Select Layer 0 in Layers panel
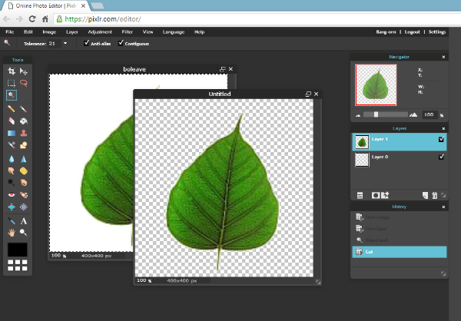 [x=400, y=160]
